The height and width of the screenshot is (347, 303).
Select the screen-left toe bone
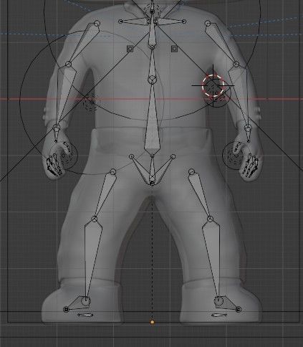tap(85, 315)
